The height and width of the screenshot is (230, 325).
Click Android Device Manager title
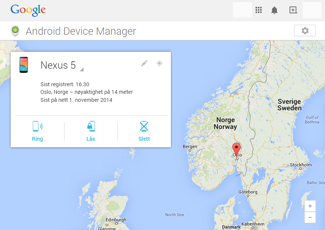[81, 31]
